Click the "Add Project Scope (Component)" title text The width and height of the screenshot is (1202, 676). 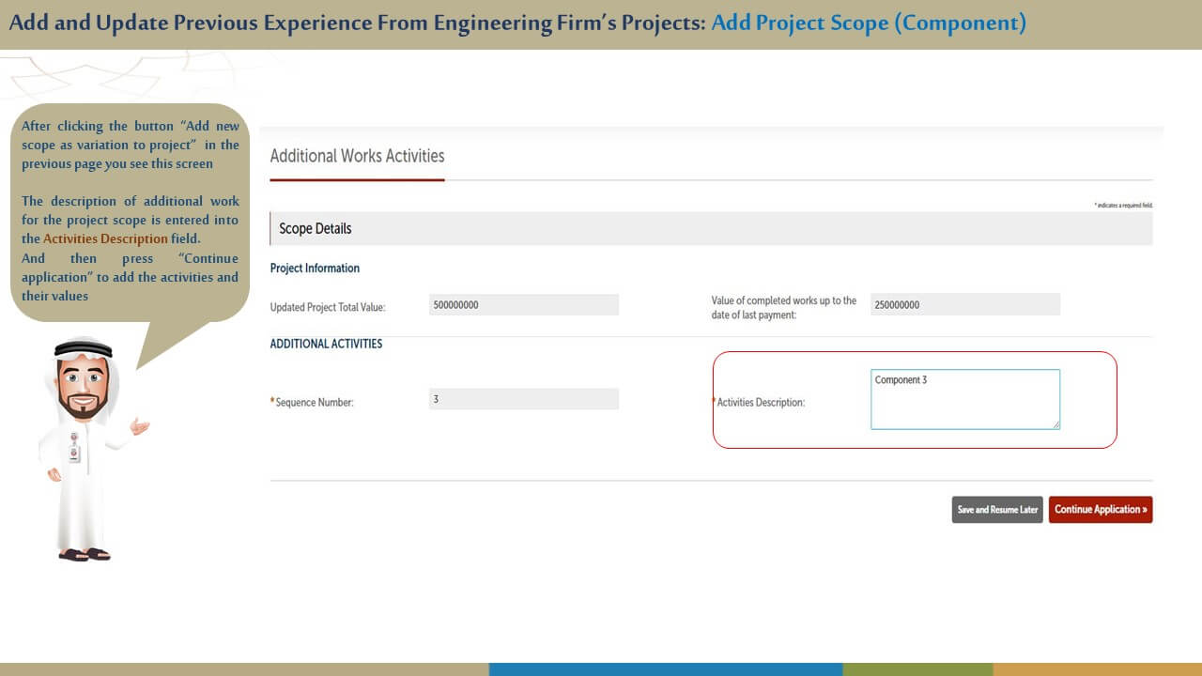click(868, 23)
